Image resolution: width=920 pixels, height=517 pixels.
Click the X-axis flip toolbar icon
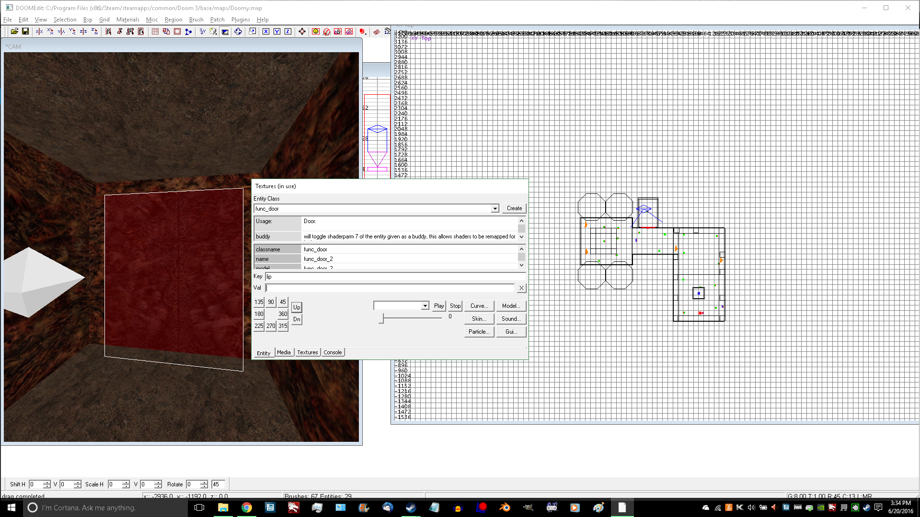[39, 32]
